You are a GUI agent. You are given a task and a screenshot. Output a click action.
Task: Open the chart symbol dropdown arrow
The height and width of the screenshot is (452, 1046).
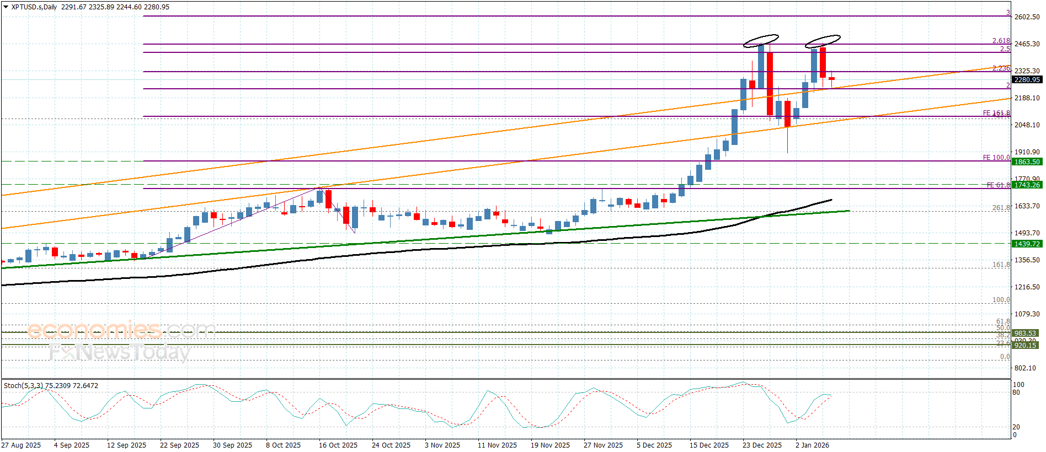coord(6,7)
